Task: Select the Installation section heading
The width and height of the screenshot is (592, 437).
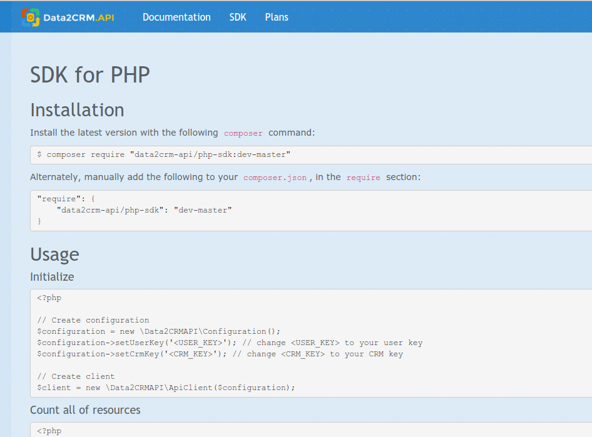Action: pos(77,110)
